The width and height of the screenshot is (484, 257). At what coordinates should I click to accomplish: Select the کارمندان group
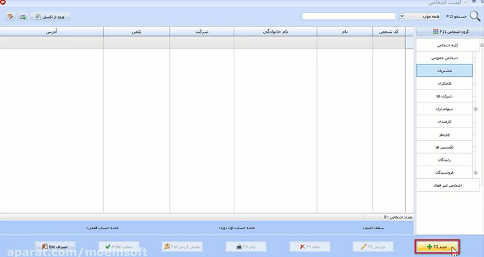point(445,122)
